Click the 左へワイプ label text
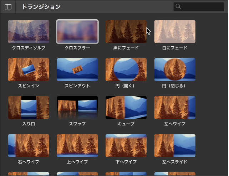This screenshot has height=176, width=229. click(x=175, y=124)
